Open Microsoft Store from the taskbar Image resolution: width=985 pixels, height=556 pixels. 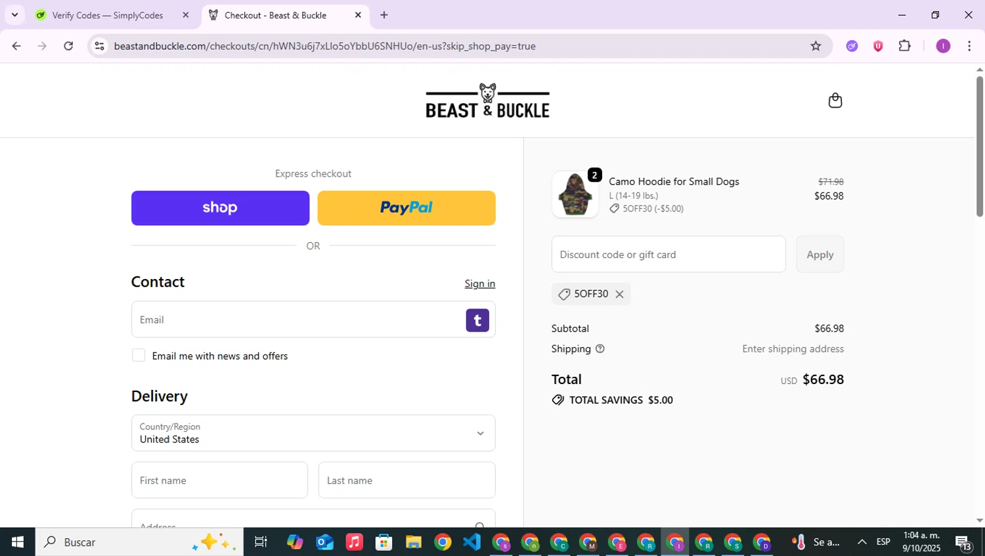coord(383,542)
